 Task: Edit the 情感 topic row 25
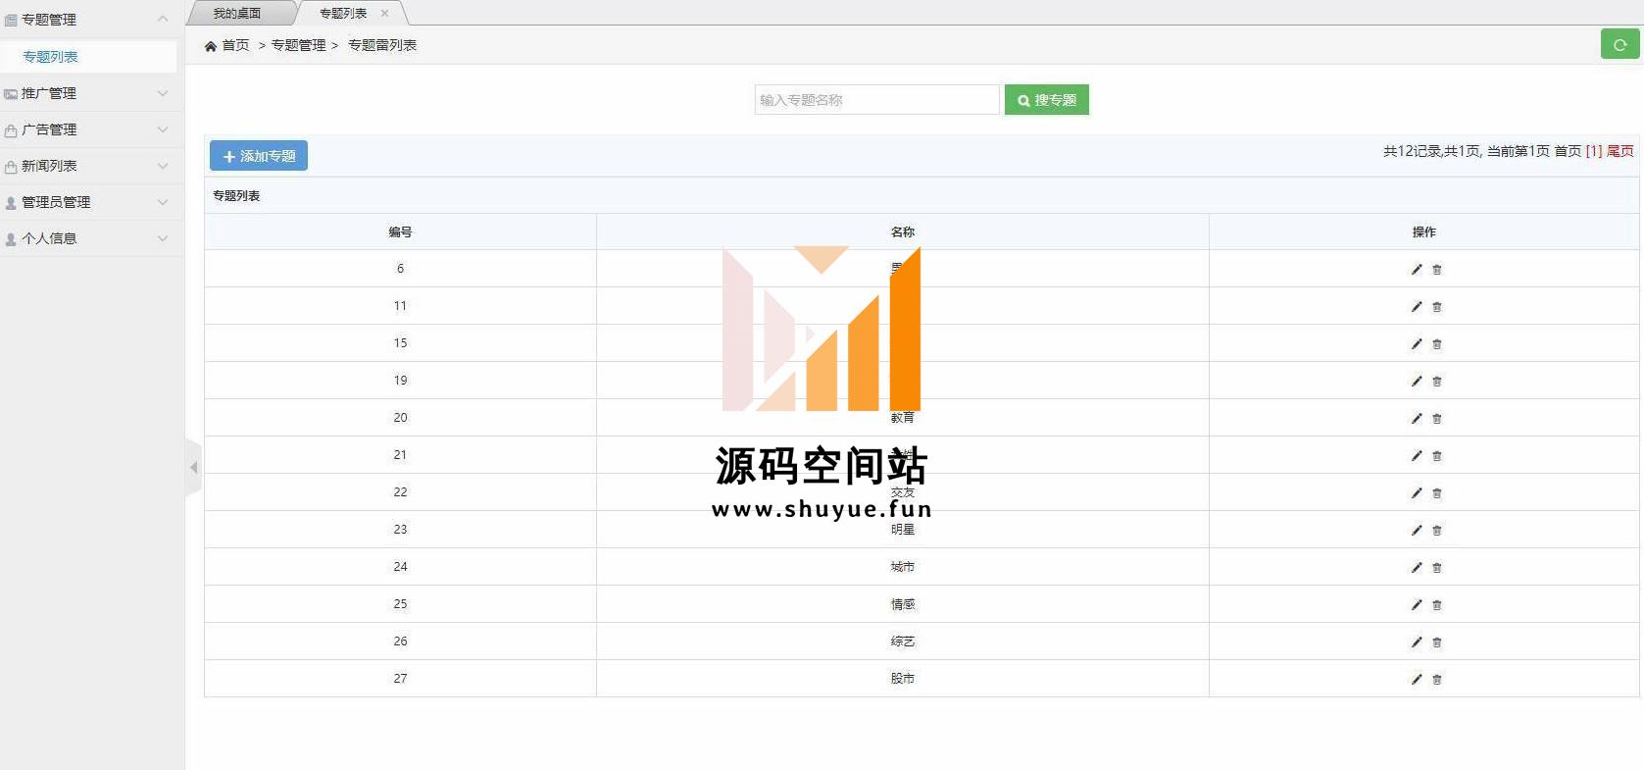coord(1417,604)
